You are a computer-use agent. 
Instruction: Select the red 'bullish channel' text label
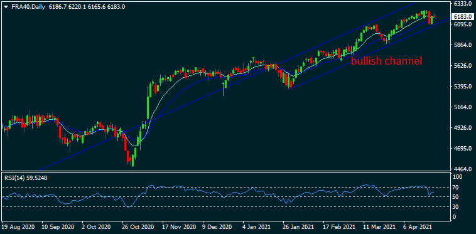click(x=386, y=61)
